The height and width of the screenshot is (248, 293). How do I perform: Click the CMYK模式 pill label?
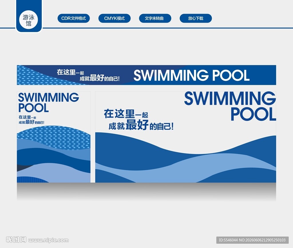[114, 18]
